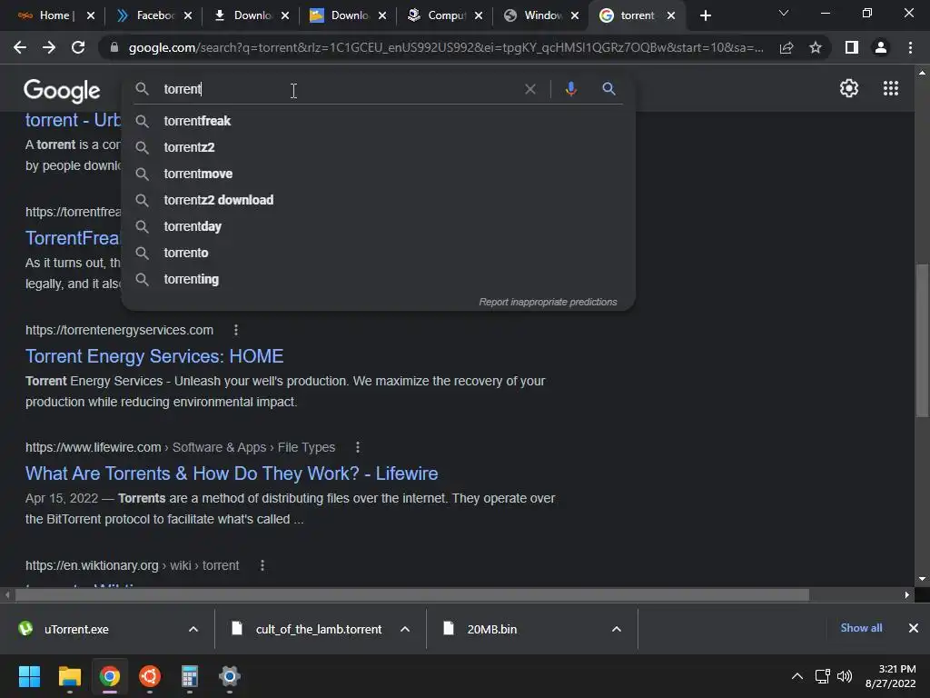The width and height of the screenshot is (930, 698).
Task: Close the torrent tab
Action: coord(671,15)
